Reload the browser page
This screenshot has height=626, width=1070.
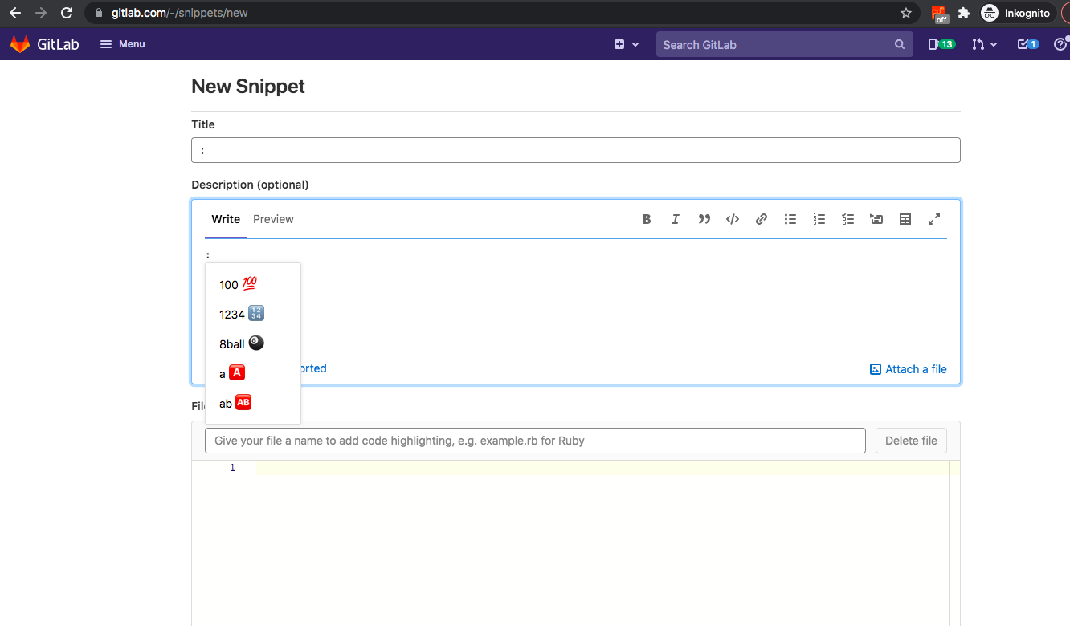tap(67, 13)
